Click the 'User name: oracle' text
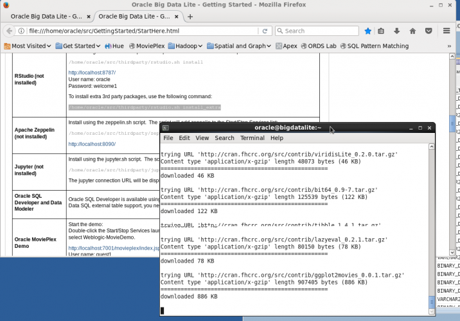460x321 pixels. pyautogui.click(x=89, y=79)
